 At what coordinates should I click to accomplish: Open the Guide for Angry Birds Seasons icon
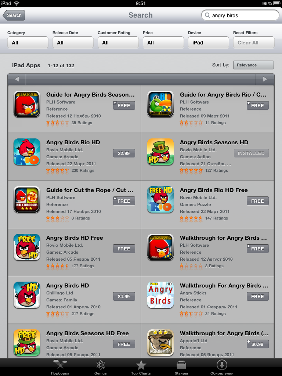[26, 104]
